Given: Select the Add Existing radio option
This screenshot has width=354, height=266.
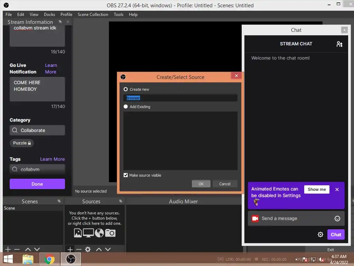Looking at the screenshot, I should (126, 107).
